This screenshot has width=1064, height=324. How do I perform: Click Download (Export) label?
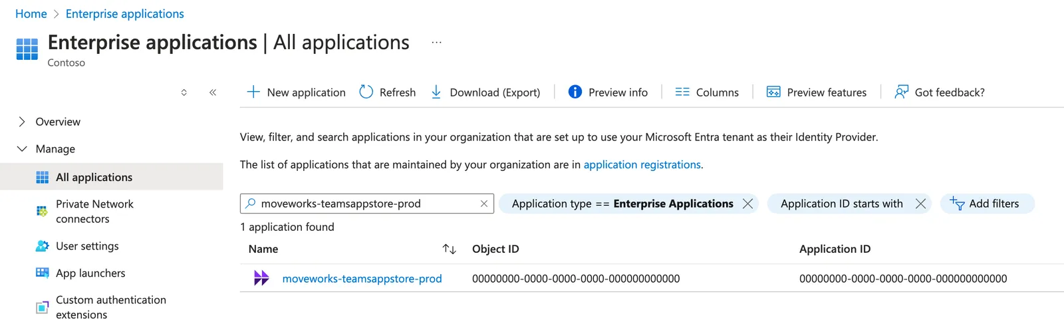[495, 92]
